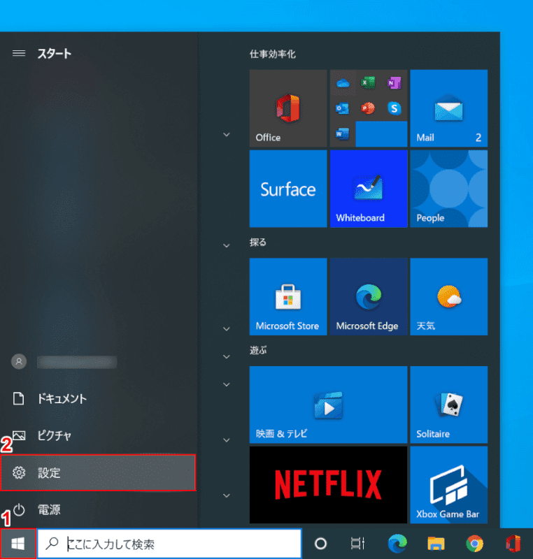
Task: Expand the chevron next to the NETFLIX tile
Action: (227, 495)
